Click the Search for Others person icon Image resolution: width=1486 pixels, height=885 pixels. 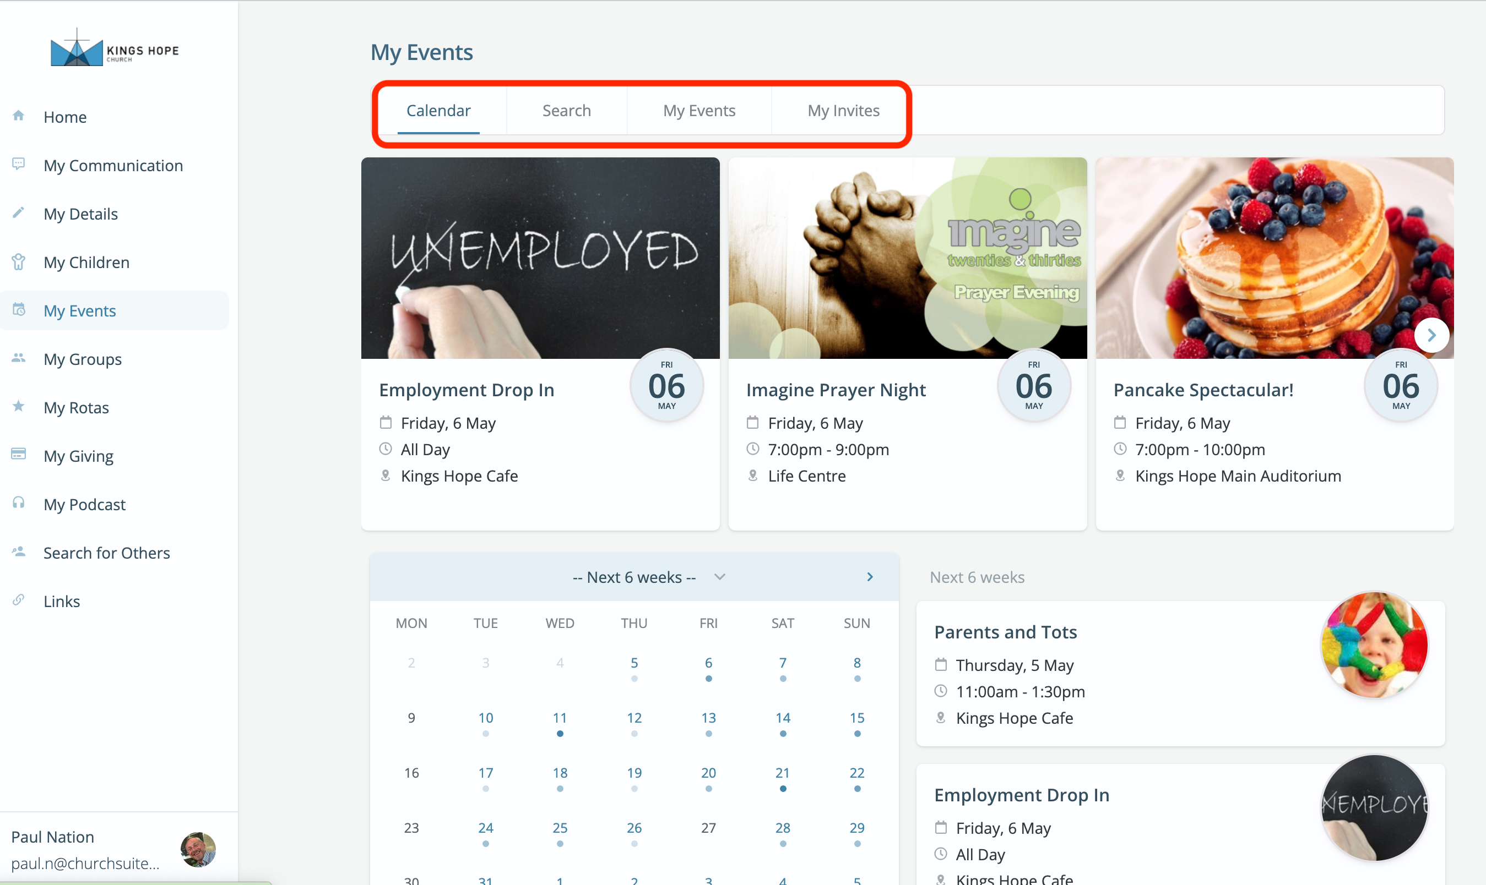pos(19,551)
